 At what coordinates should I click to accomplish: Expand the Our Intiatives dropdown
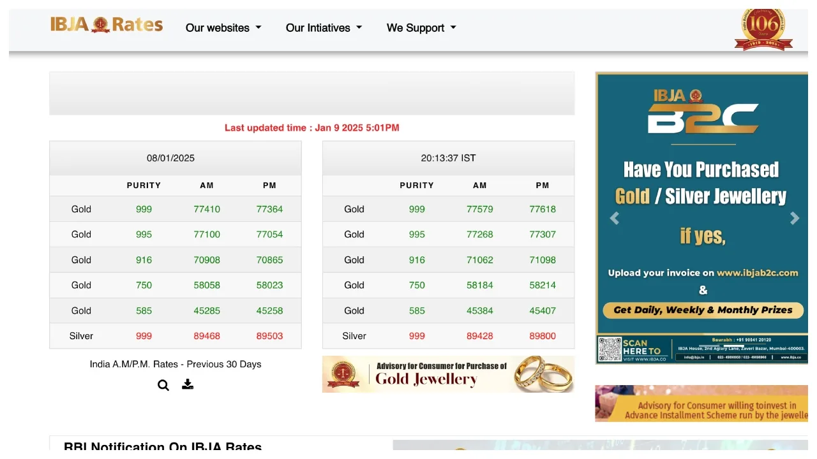point(324,28)
